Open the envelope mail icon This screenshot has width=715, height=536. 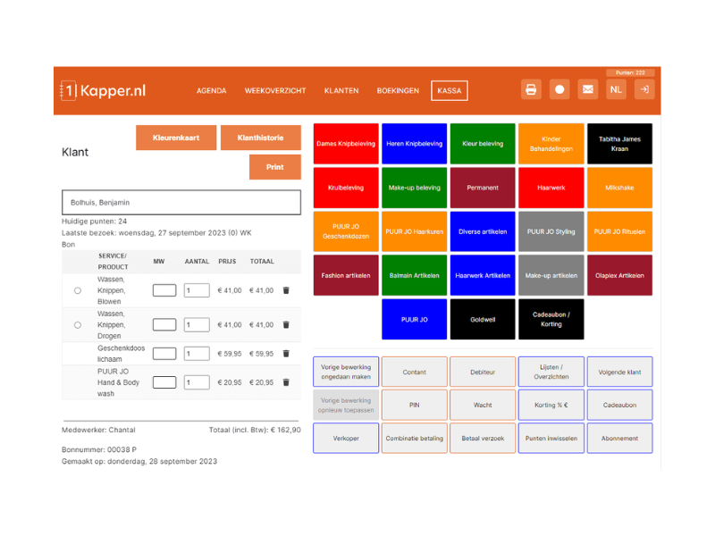[x=587, y=89]
